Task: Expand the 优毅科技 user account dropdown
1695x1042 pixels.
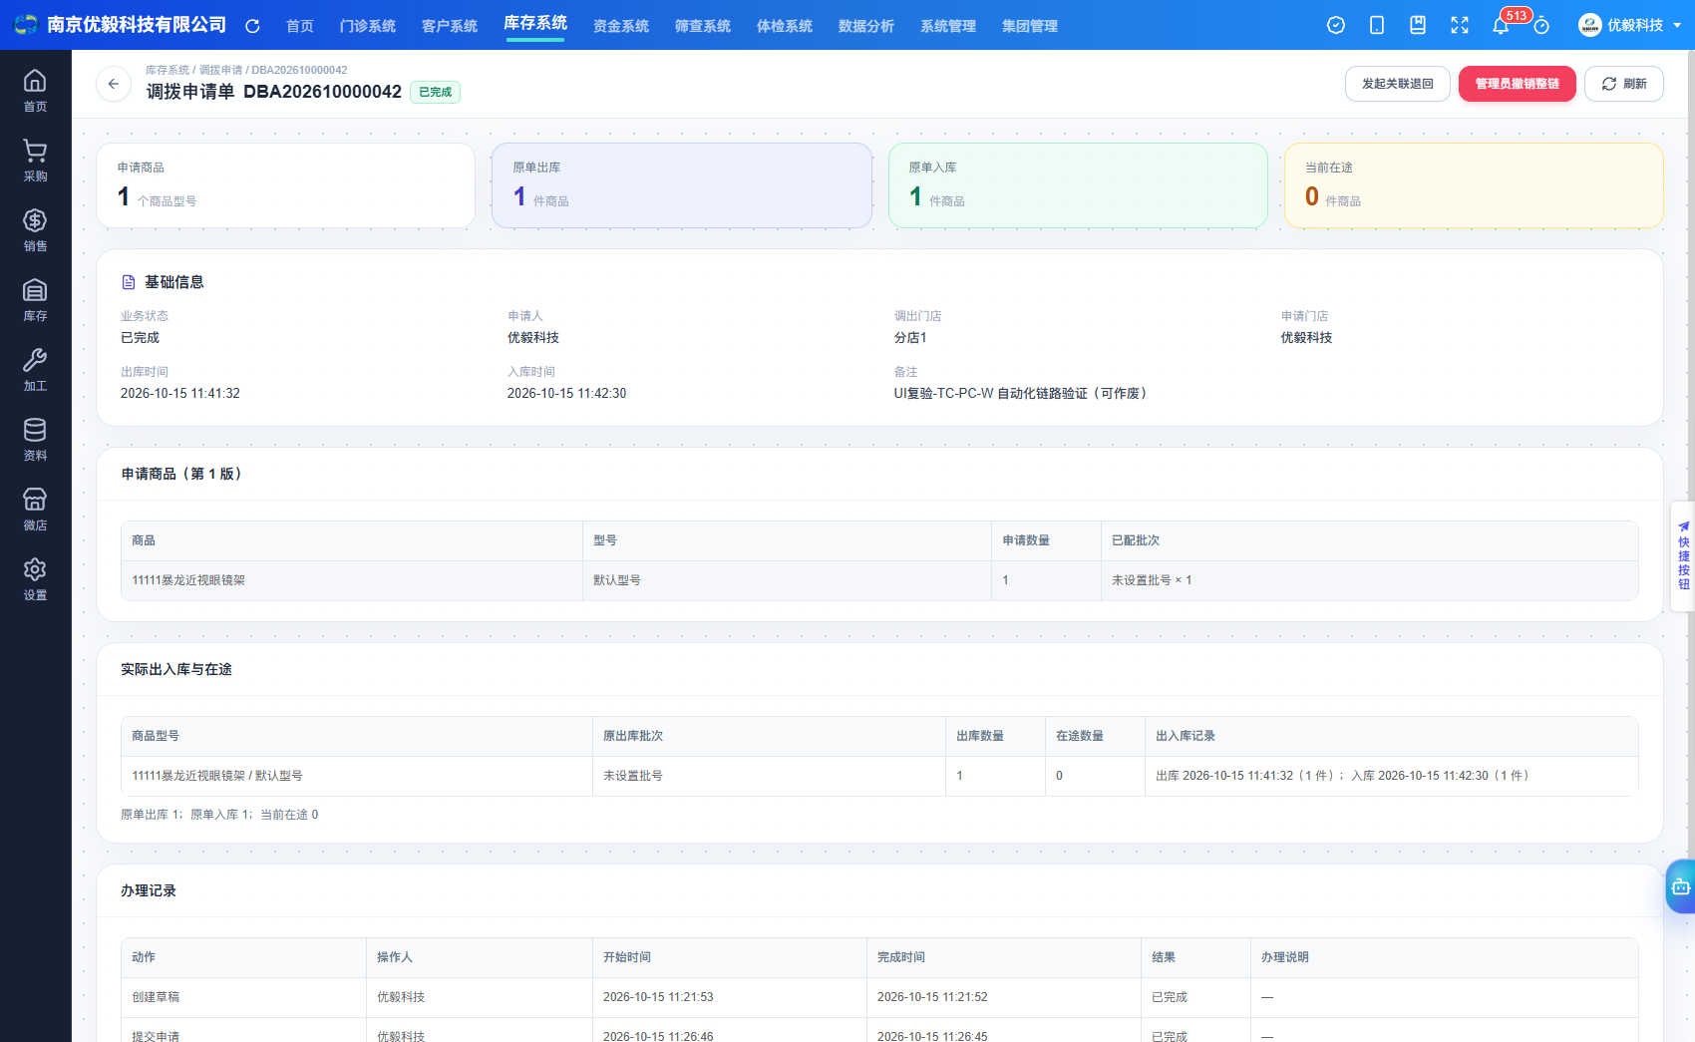Action: click(x=1630, y=25)
